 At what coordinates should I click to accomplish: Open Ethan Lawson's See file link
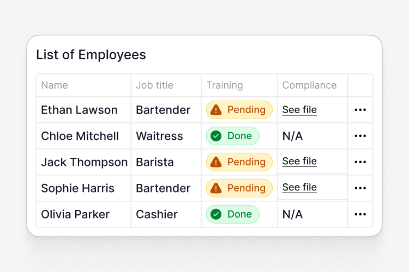click(299, 110)
